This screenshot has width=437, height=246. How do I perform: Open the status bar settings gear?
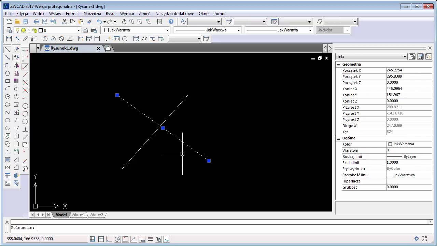[x=417, y=239]
